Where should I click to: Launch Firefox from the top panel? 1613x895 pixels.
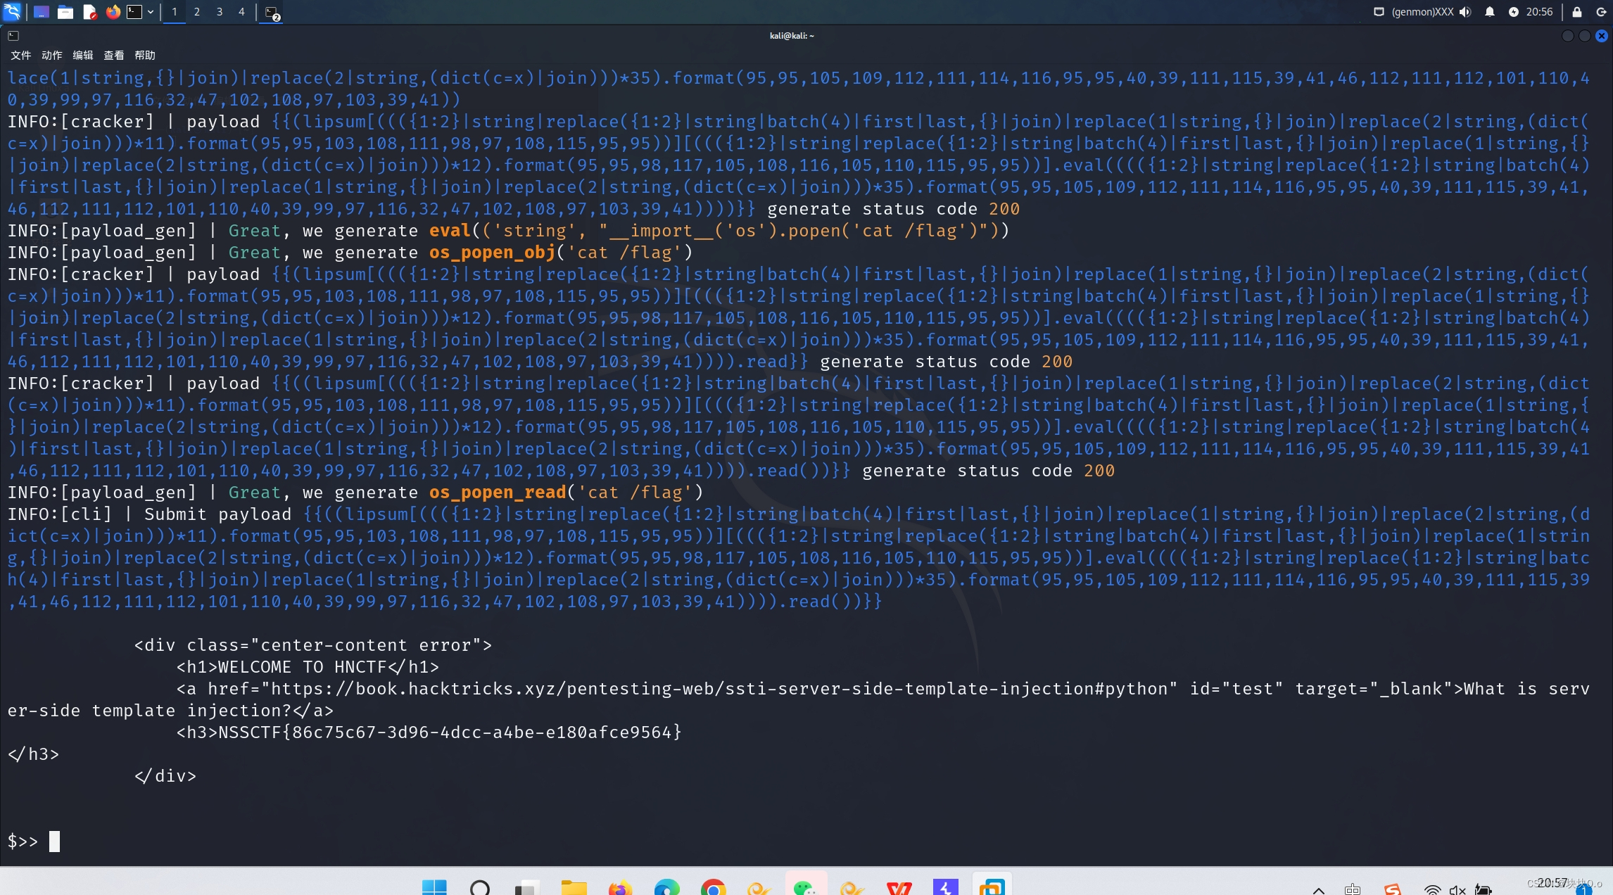113,11
